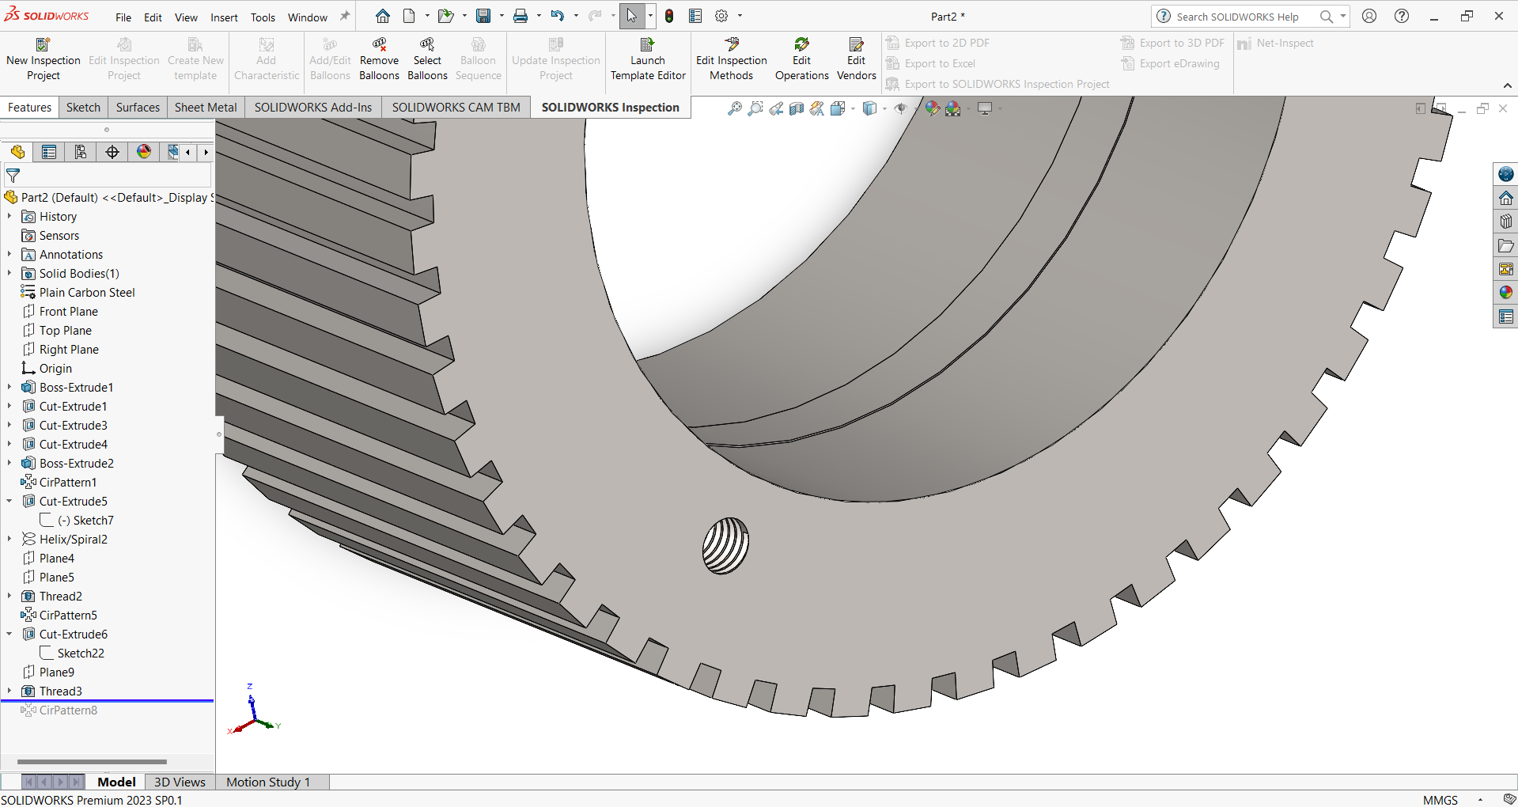The height and width of the screenshot is (807, 1518).
Task: Click the Edit Appearance color ball icon
Action: point(932,108)
